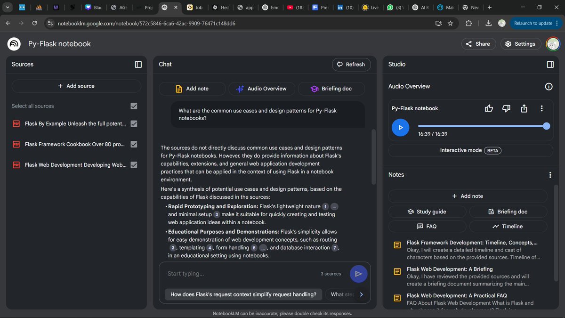Click Add note in chat toolbar

(192, 89)
